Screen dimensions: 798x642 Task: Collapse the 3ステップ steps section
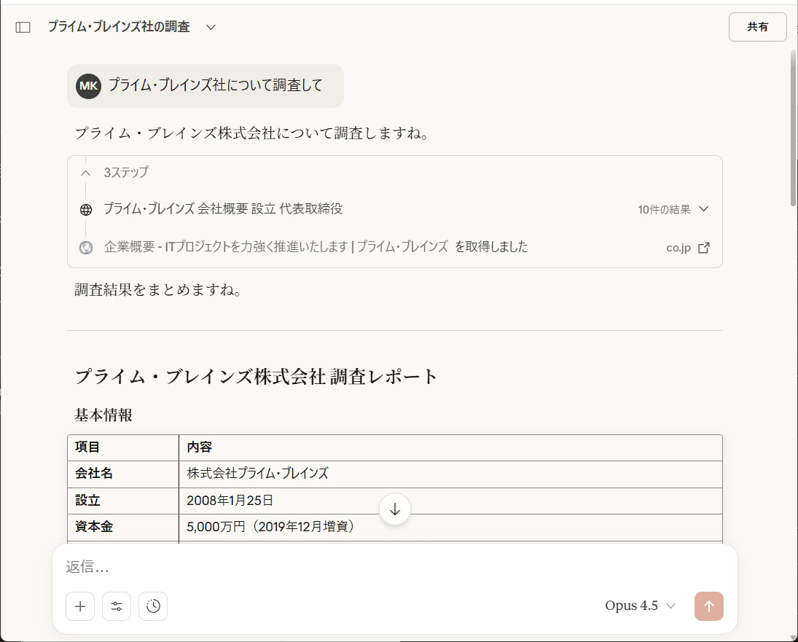click(x=85, y=173)
